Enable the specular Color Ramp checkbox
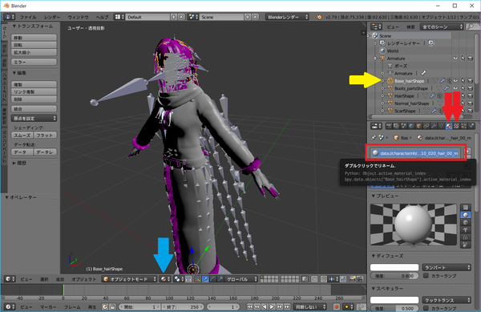This screenshot has width=481, height=312. pos(426,308)
